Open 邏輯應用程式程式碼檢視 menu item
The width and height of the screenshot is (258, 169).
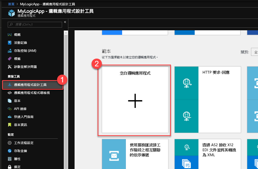(x=32, y=93)
